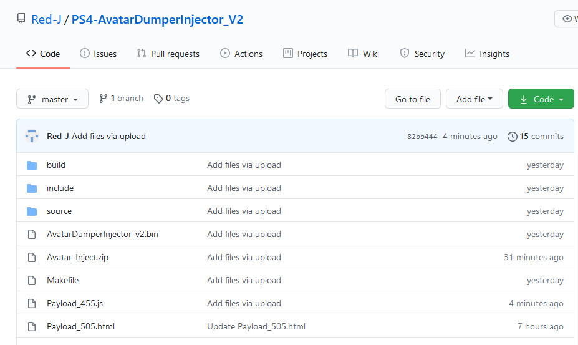
Task: Click the Security shield icon
Action: click(x=405, y=53)
